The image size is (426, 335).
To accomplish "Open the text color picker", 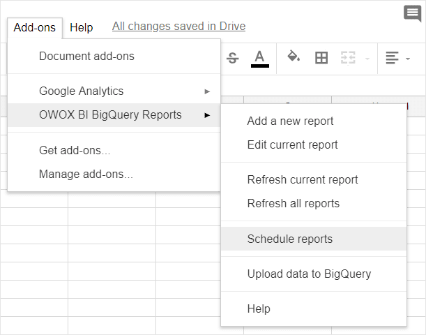I will coord(260,59).
